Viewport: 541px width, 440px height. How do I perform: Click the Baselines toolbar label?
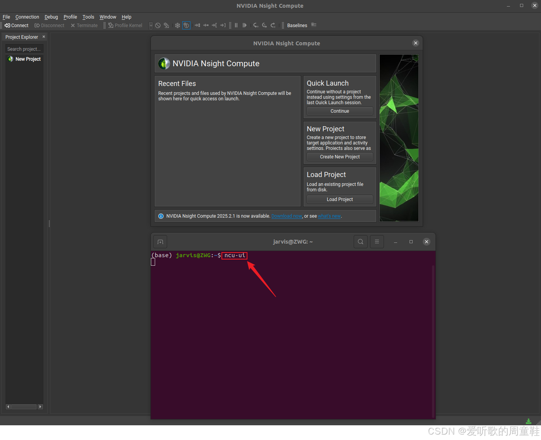tap(297, 26)
